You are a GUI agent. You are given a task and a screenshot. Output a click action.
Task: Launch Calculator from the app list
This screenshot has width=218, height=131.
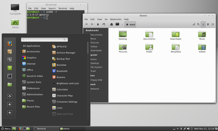[60, 89]
